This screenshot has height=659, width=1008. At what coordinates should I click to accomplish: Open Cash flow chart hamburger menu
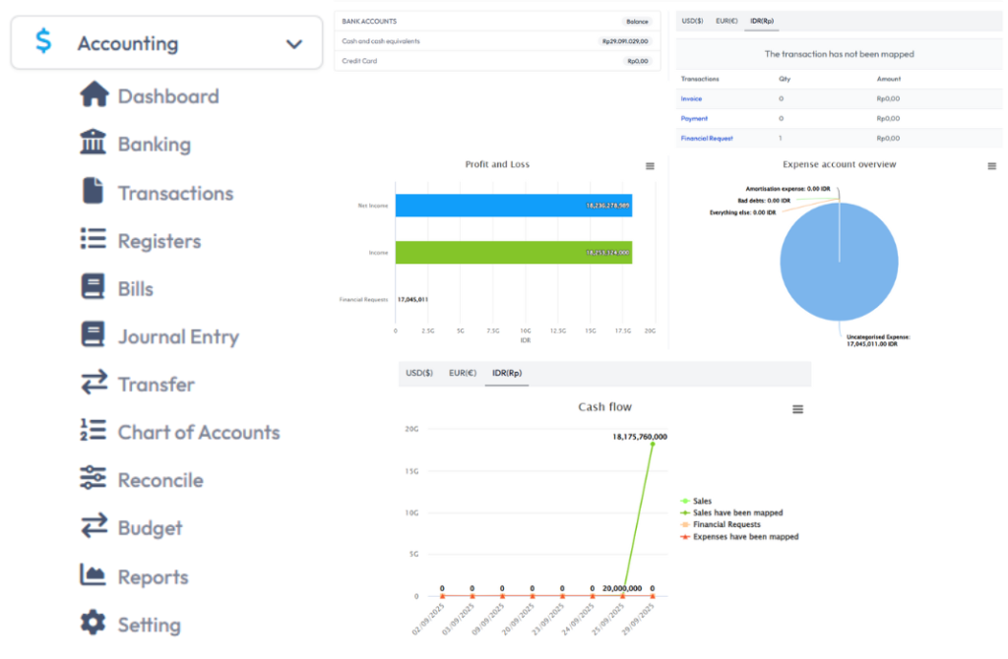coord(797,409)
